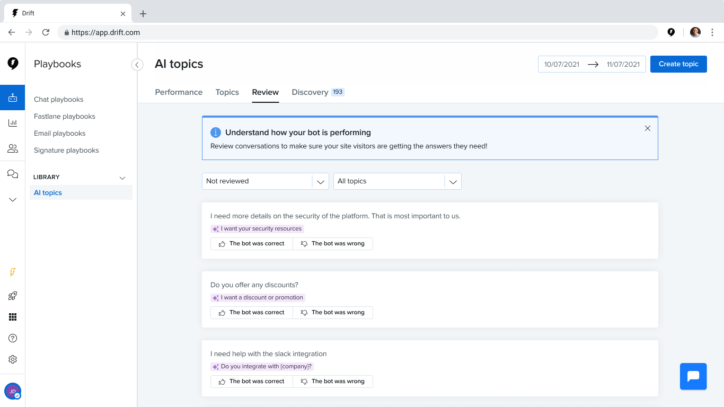Open the Drift chat widget button
724x407 pixels.
[x=693, y=376]
